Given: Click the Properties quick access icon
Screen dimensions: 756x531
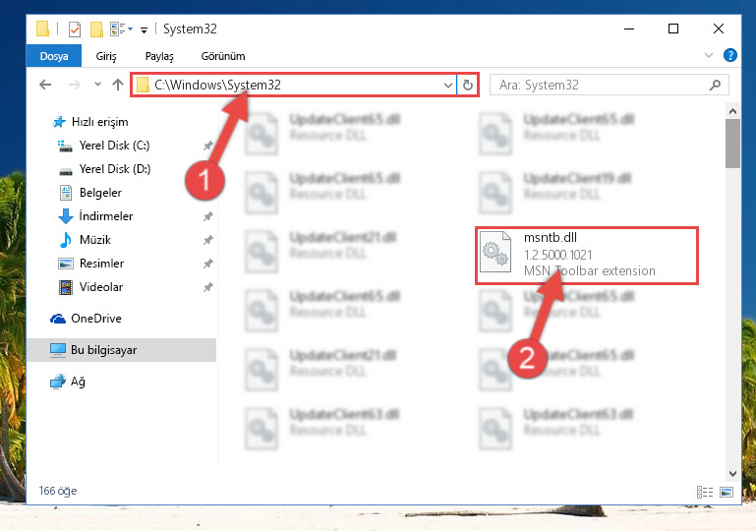Looking at the screenshot, I should click(75, 29).
